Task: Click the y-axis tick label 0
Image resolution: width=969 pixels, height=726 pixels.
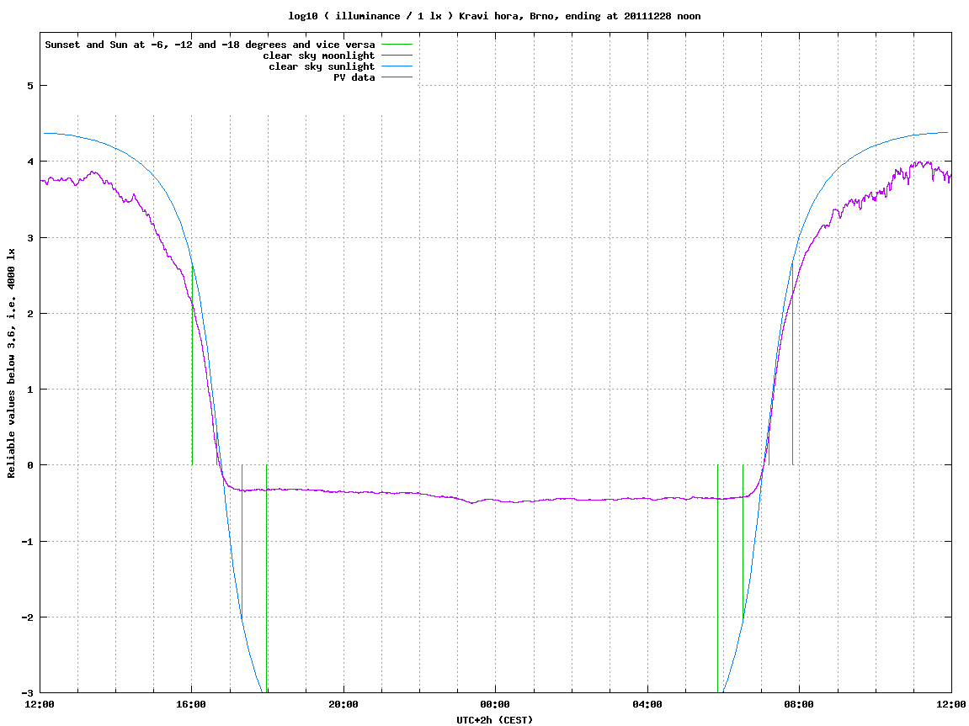Action: (29, 465)
